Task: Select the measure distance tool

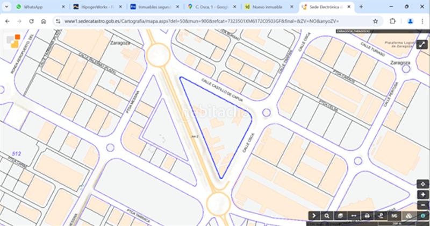Action: coord(354,215)
